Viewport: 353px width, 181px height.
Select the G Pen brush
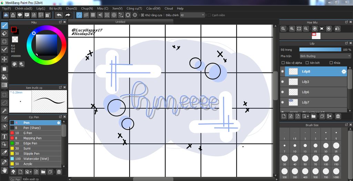35,133
